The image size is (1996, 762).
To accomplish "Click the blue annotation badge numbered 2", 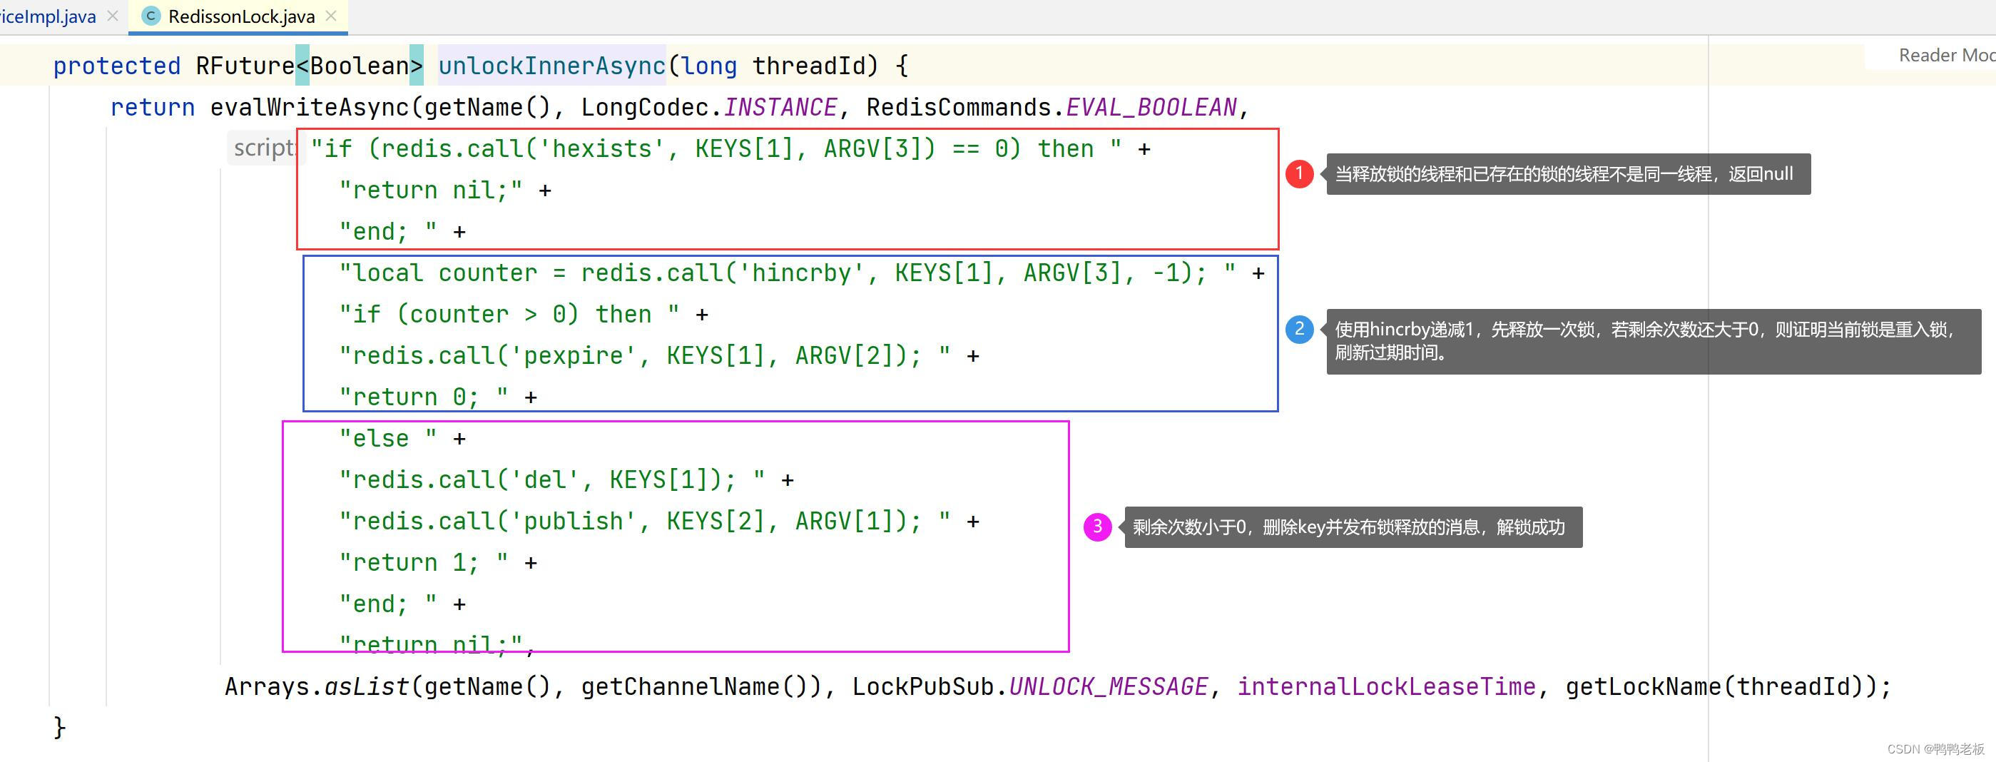I will pos(1300,331).
